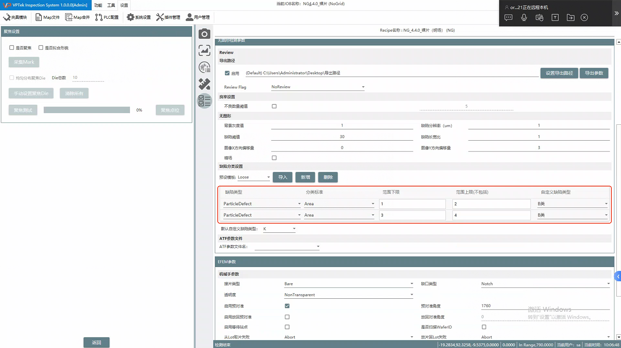The image size is (621, 348).
Task: Open the 设置 menu tab
Action: 124,5
